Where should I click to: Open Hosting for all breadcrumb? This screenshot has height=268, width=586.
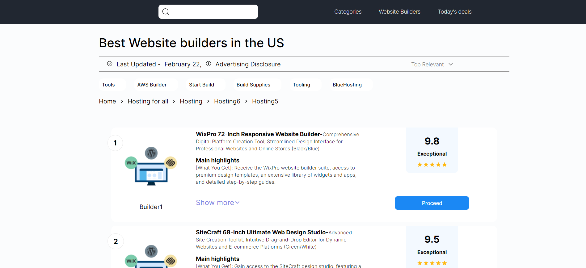[x=148, y=101]
